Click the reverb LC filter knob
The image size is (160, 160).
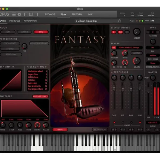(x=114, y=63)
